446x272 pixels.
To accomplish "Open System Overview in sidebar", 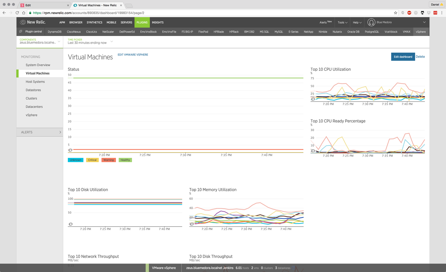I will 38,65.
